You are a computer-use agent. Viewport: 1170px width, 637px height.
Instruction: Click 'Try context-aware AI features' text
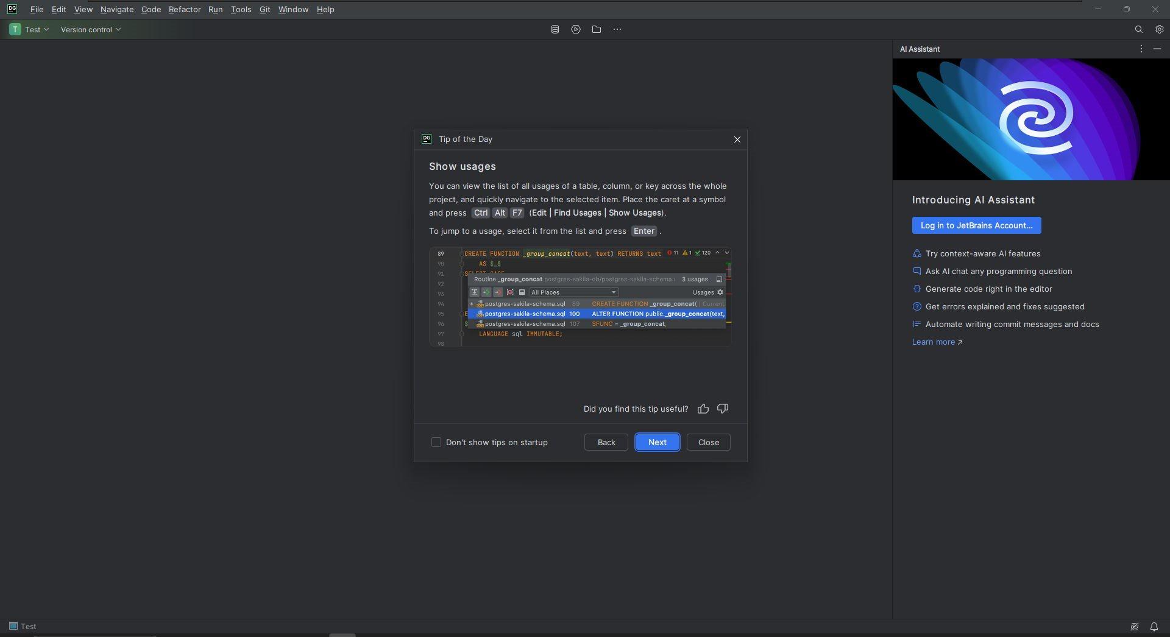coord(983,254)
